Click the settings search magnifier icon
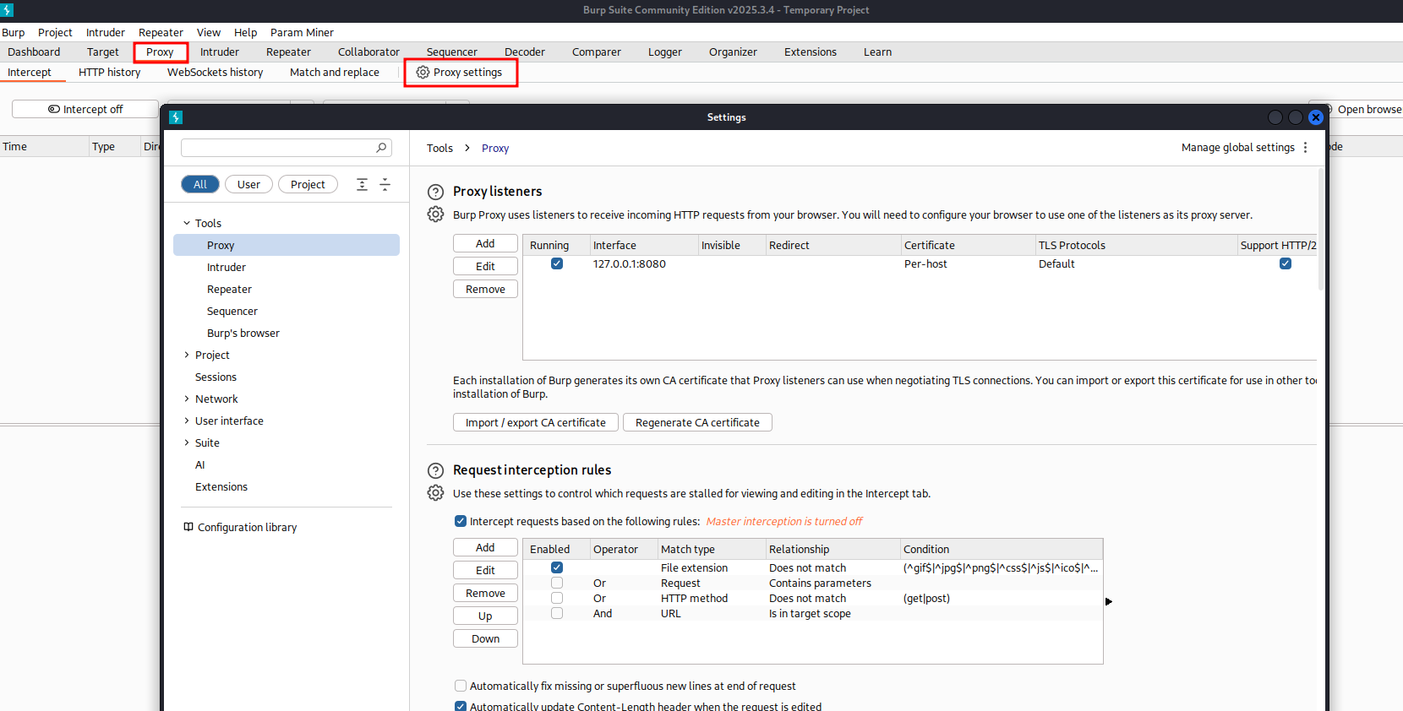Viewport: 1403px width, 711px height. click(x=381, y=148)
